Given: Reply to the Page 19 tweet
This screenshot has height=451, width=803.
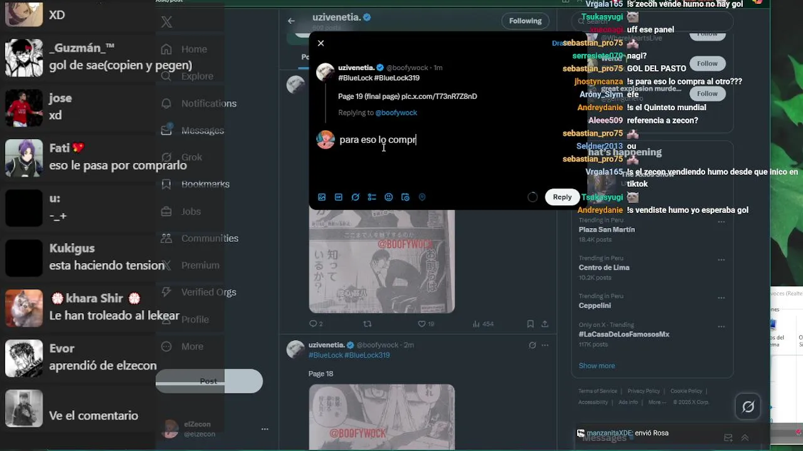Looking at the screenshot, I should [x=316, y=324].
